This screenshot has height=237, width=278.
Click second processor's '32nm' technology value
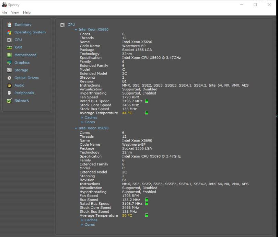127,153
